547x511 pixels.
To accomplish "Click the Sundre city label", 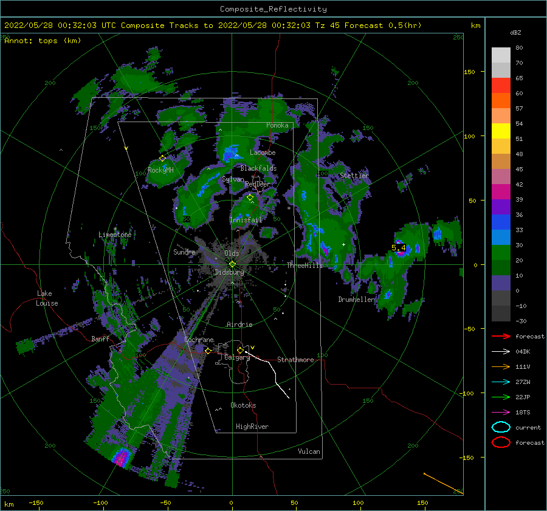I will (x=184, y=252).
